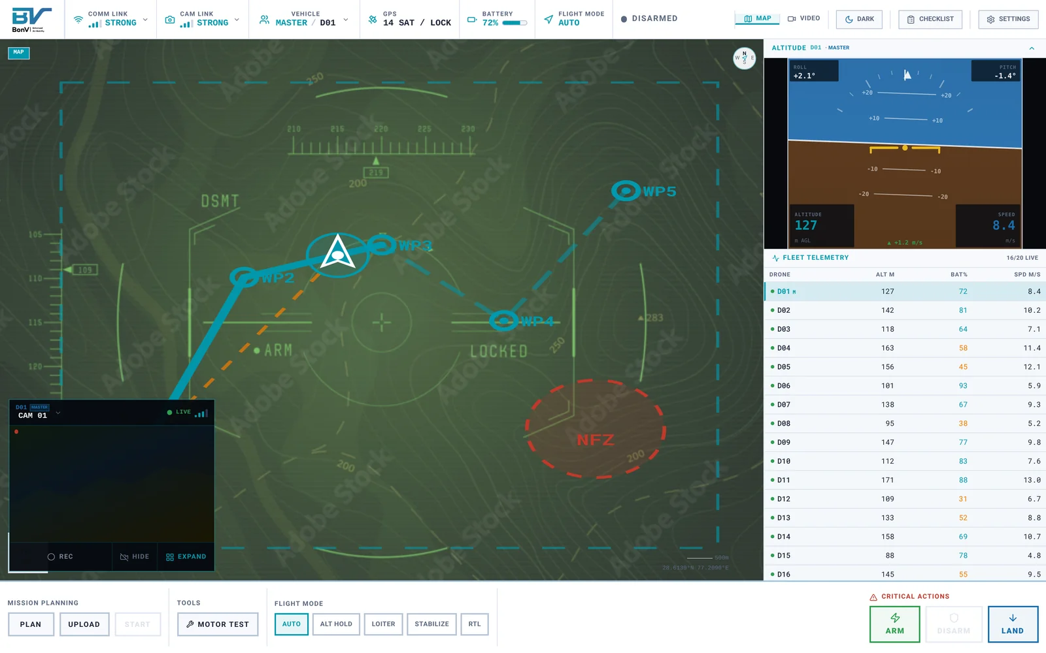The height and width of the screenshot is (653, 1046).
Task: Click the UPLOAD mission button
Action: [x=84, y=624]
